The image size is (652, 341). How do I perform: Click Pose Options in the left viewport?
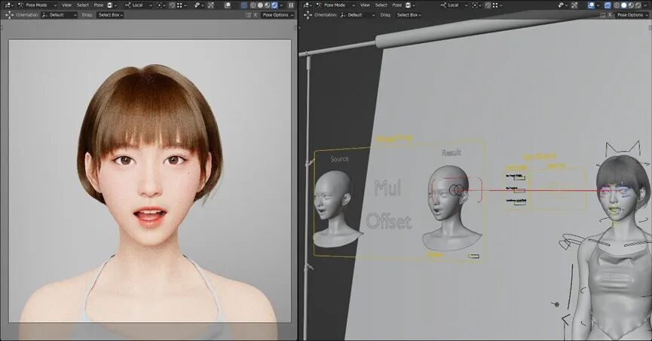(x=277, y=14)
